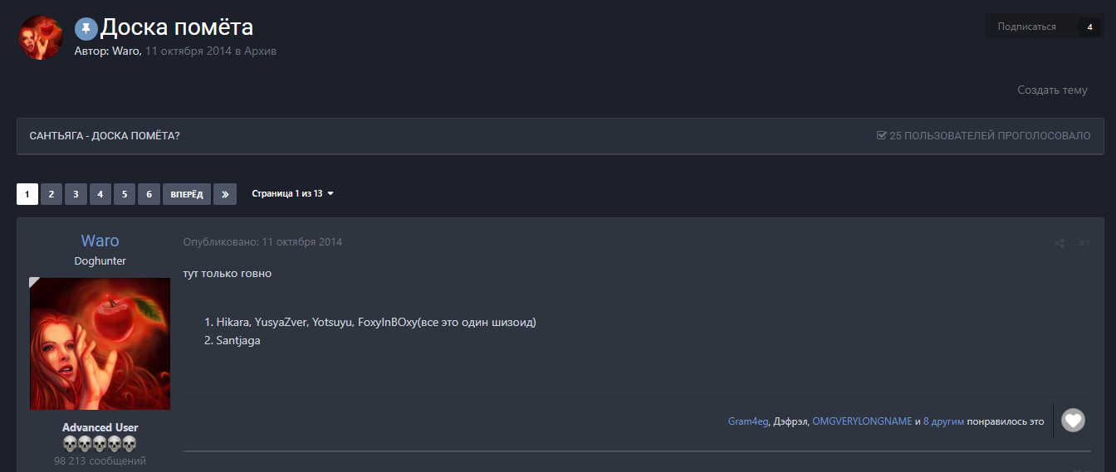Image resolution: width=1116 pixels, height=472 pixels.
Task: Click the 'Подписаться' follow button
Action: (x=1027, y=27)
